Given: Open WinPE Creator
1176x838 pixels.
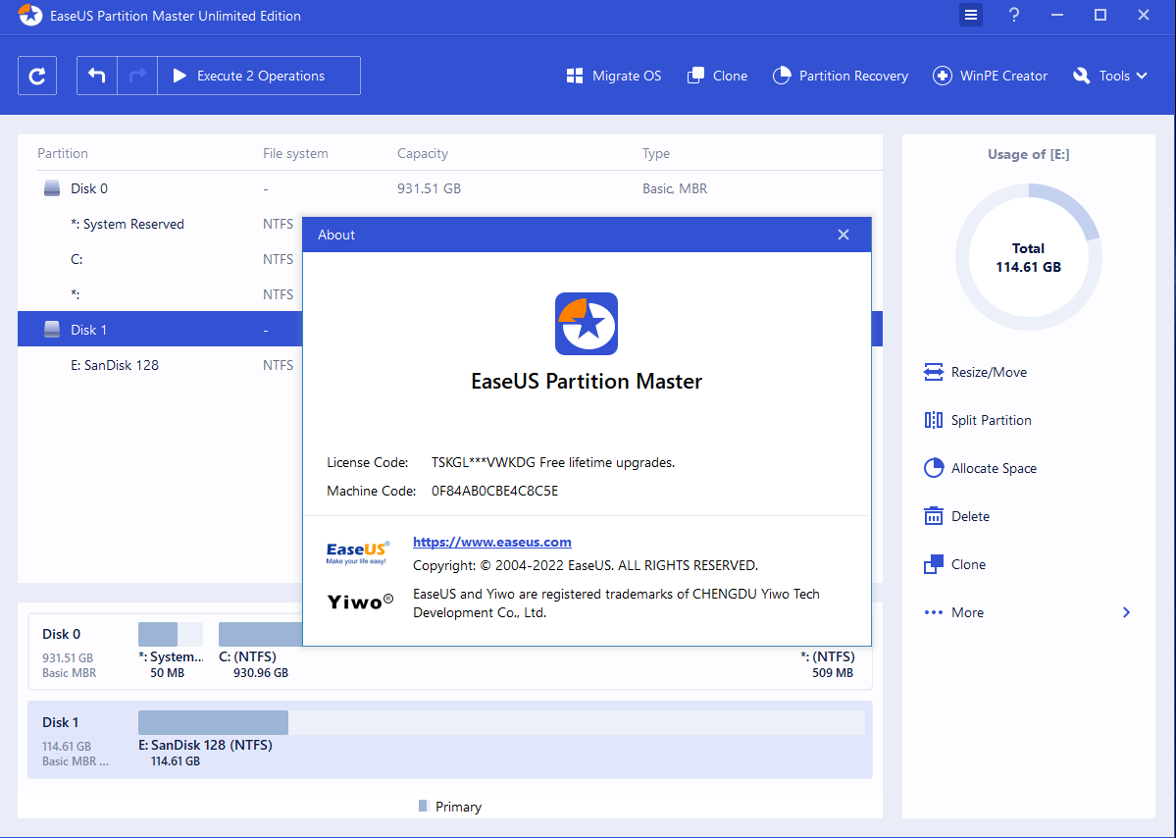Looking at the screenshot, I should [990, 76].
